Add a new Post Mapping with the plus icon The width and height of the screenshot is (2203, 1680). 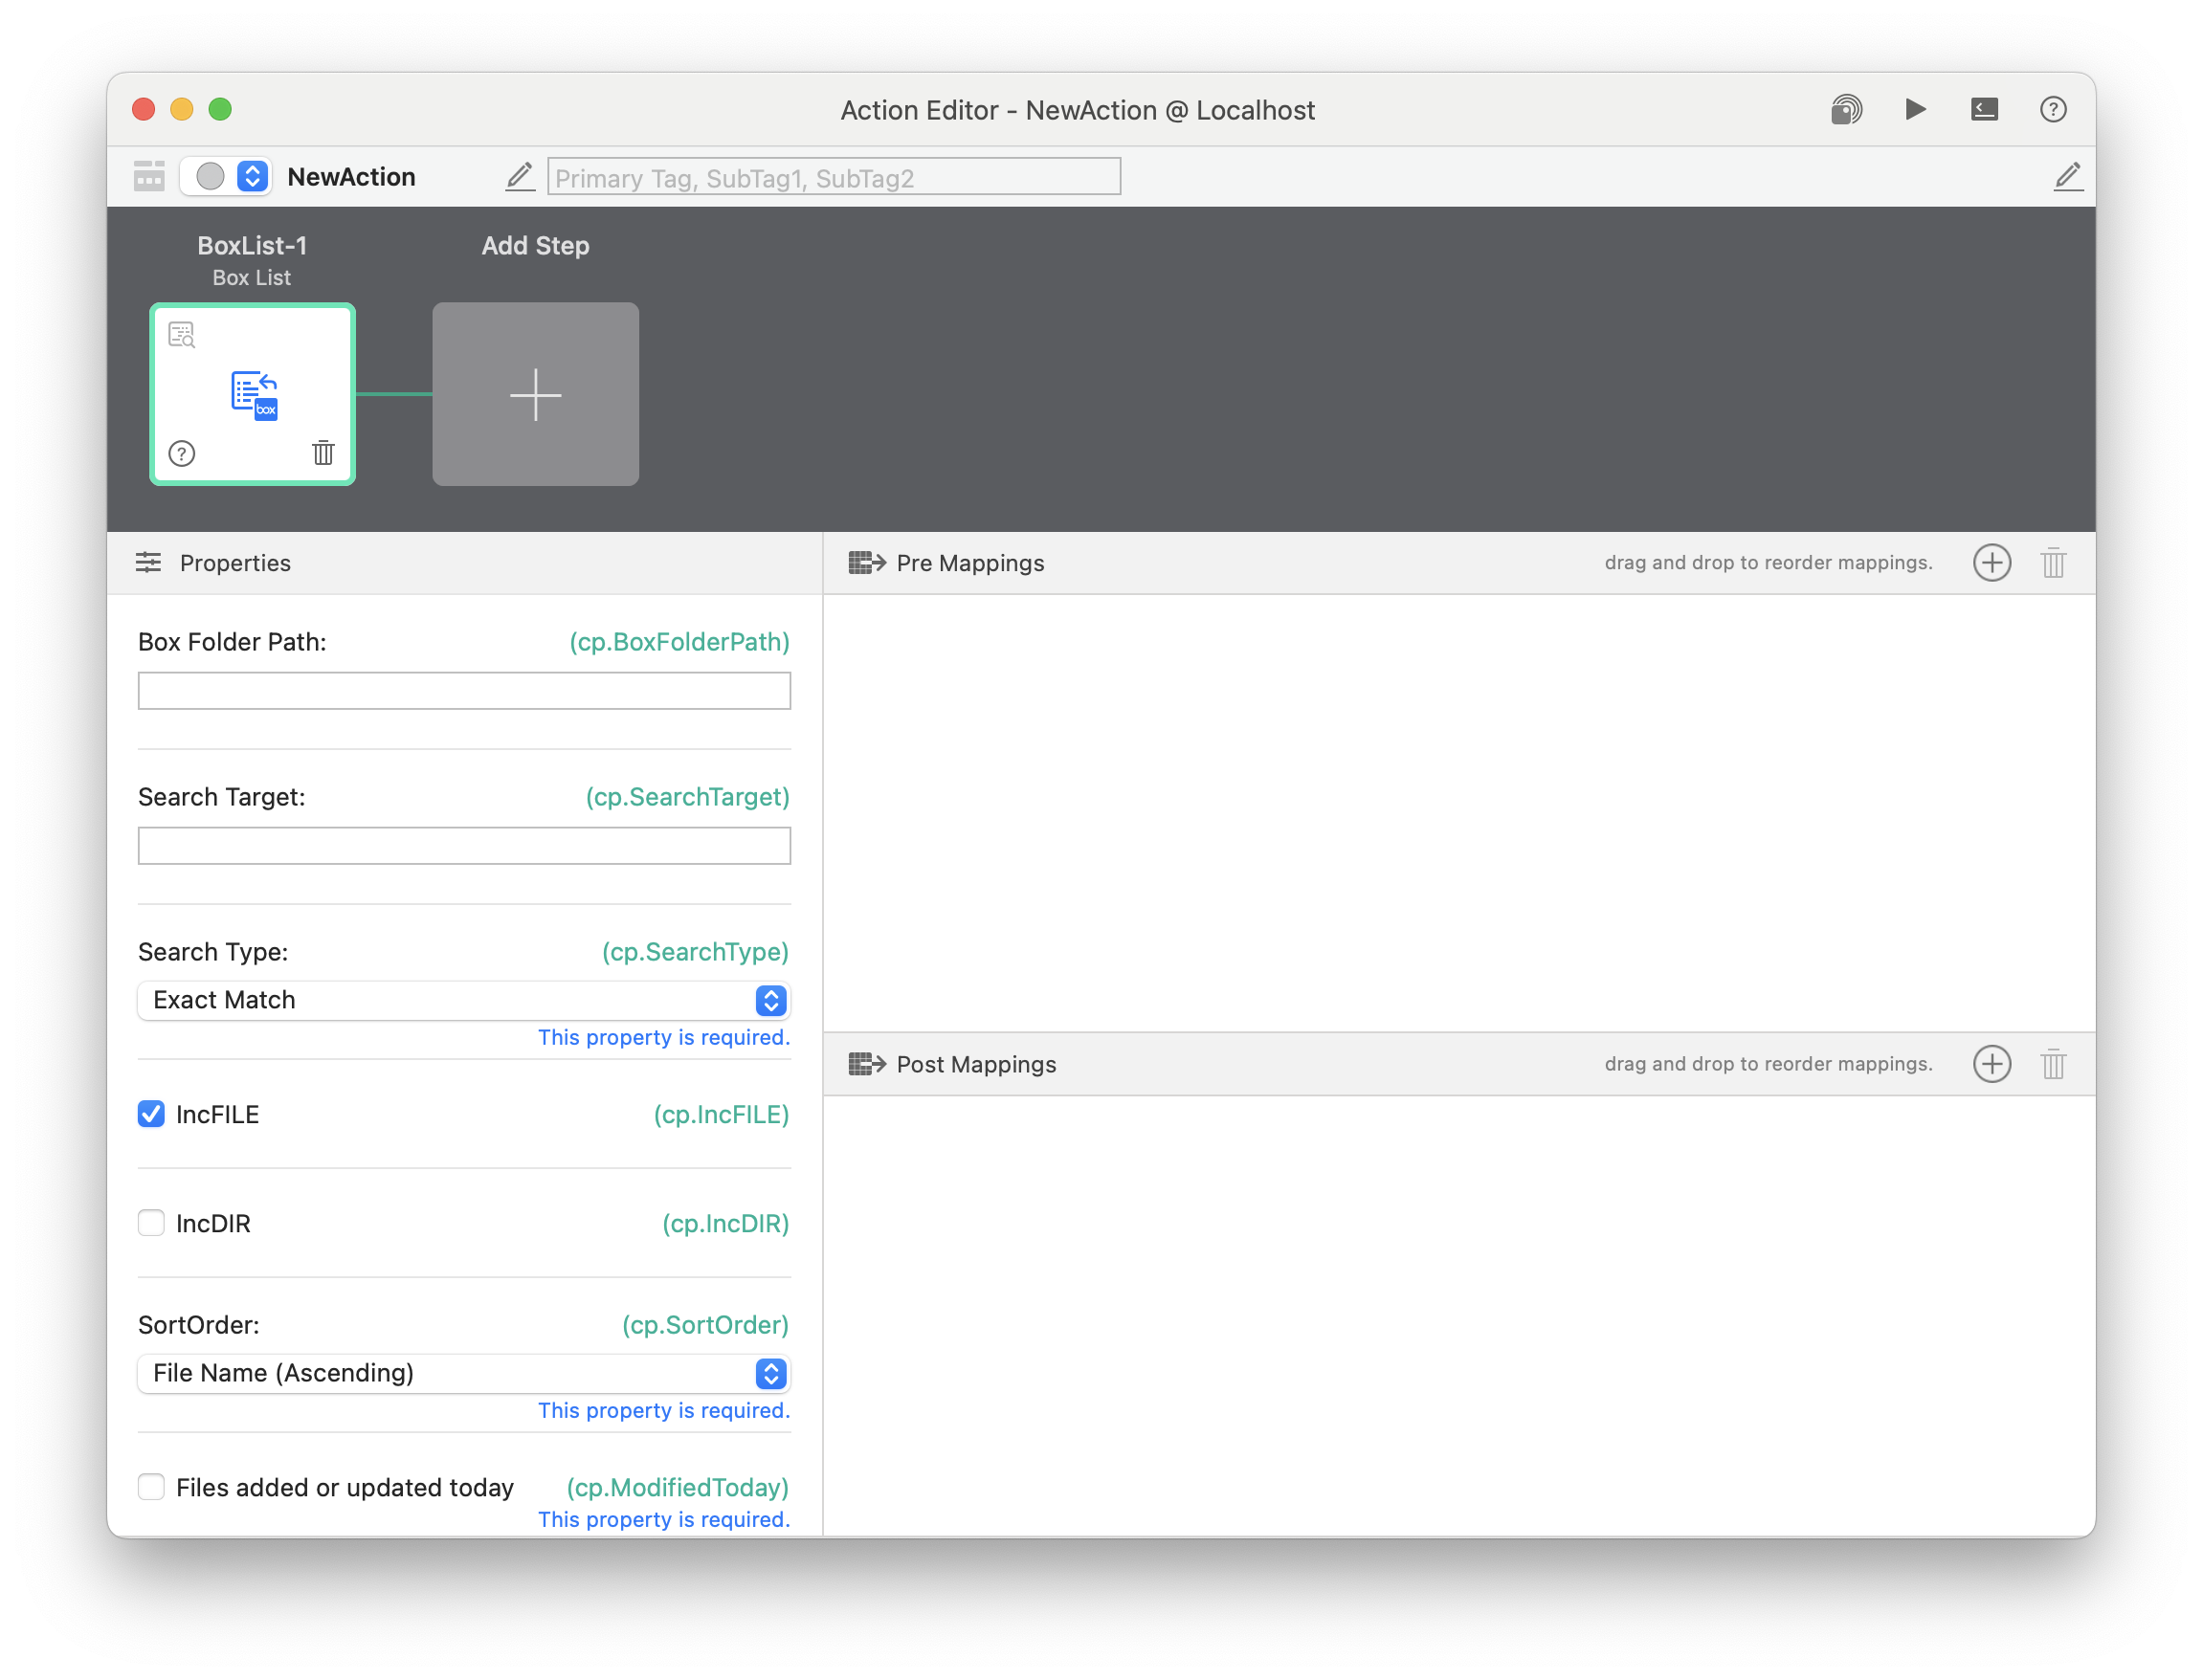pyautogui.click(x=1991, y=1064)
